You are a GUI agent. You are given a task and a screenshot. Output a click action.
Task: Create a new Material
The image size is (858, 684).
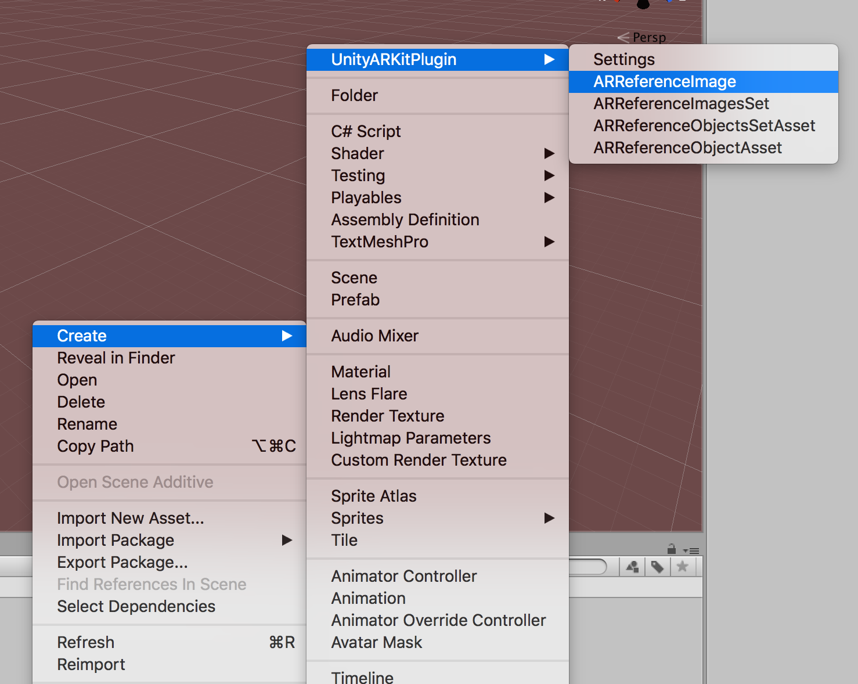pos(437,372)
